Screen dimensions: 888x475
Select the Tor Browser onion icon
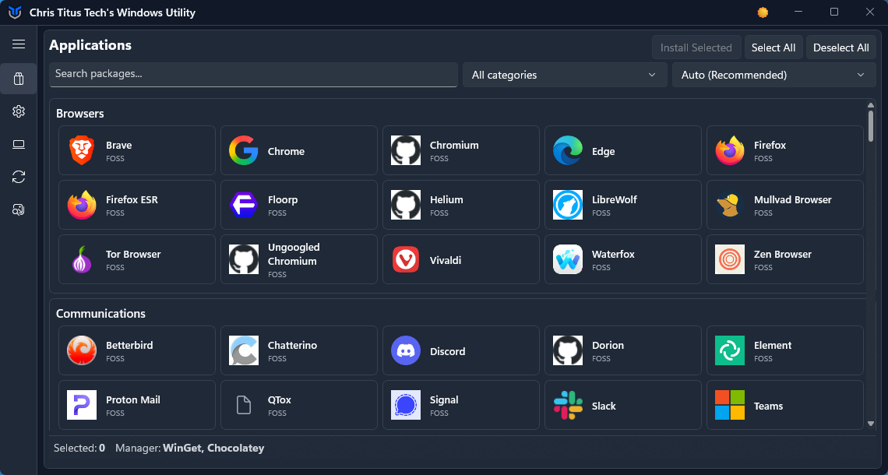pyautogui.click(x=82, y=259)
